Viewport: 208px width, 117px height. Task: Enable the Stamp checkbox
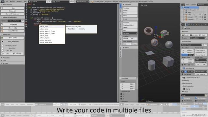click(x=184, y=89)
